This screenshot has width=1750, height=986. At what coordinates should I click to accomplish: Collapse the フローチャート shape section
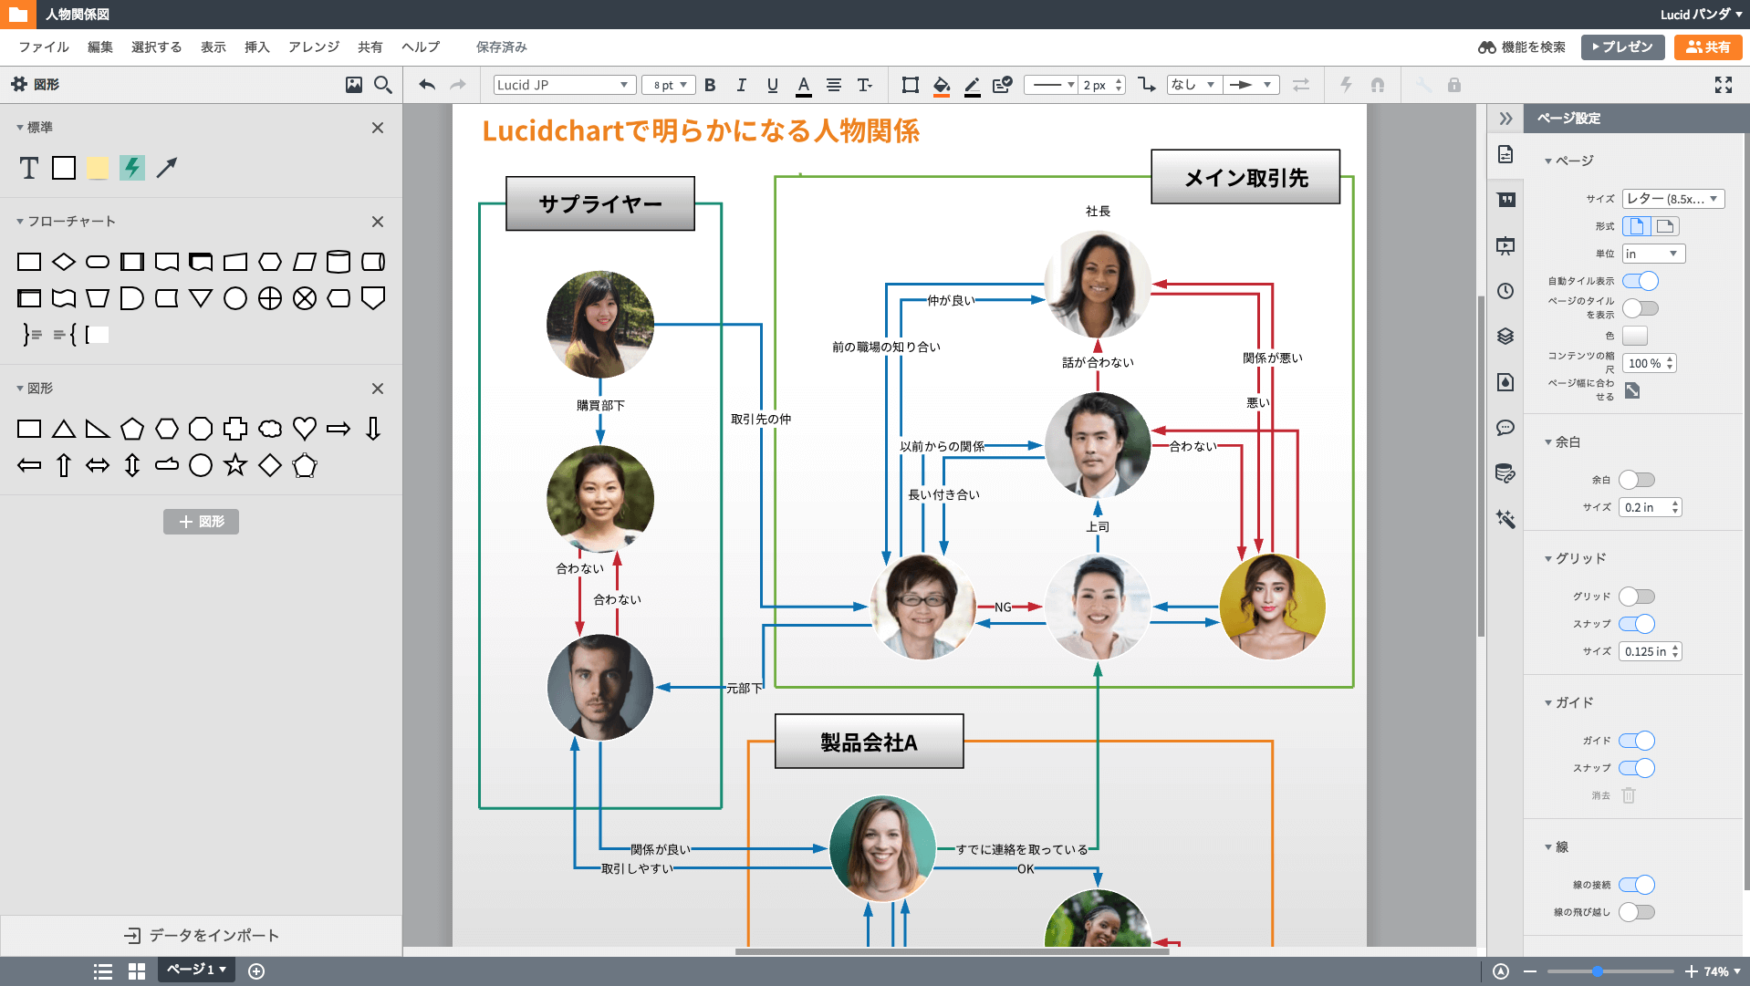20,222
